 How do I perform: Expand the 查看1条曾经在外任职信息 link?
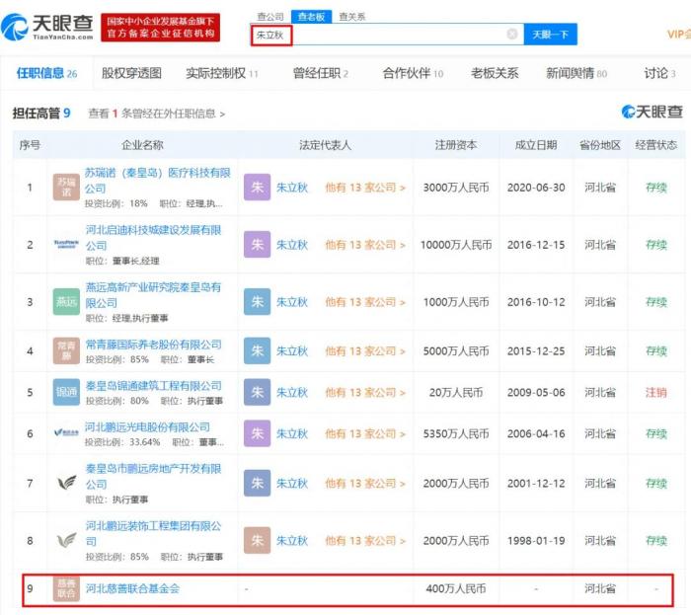pos(156,114)
